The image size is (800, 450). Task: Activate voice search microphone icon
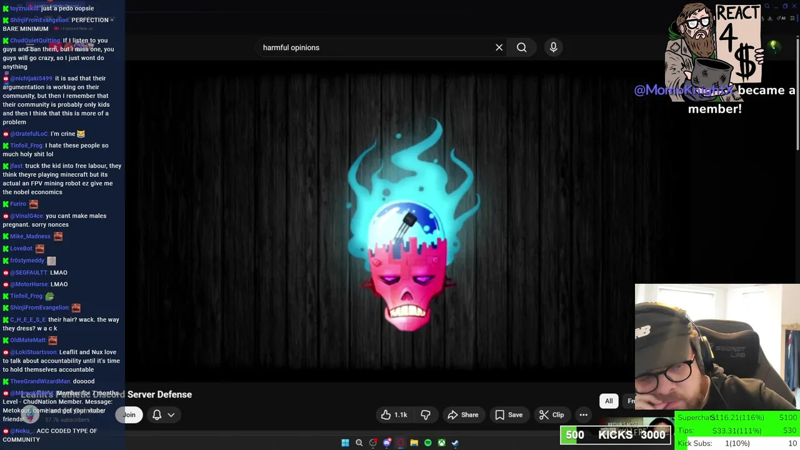coord(553,47)
